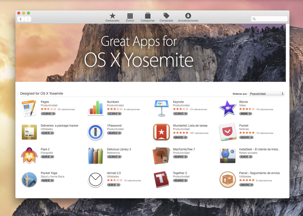The height and width of the screenshot is (216, 303).
Task: Open the Keynote podium icon
Action: (161, 108)
